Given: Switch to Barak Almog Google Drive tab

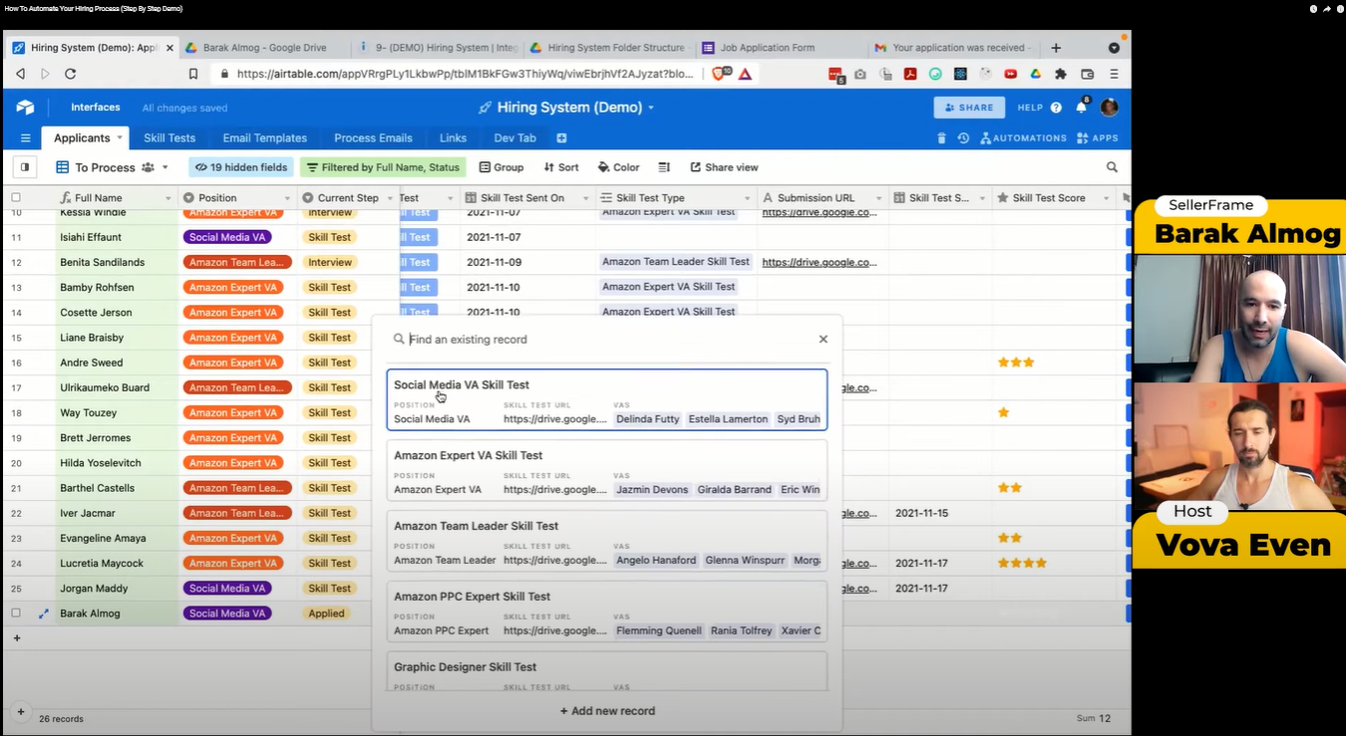Looking at the screenshot, I should click(x=264, y=48).
